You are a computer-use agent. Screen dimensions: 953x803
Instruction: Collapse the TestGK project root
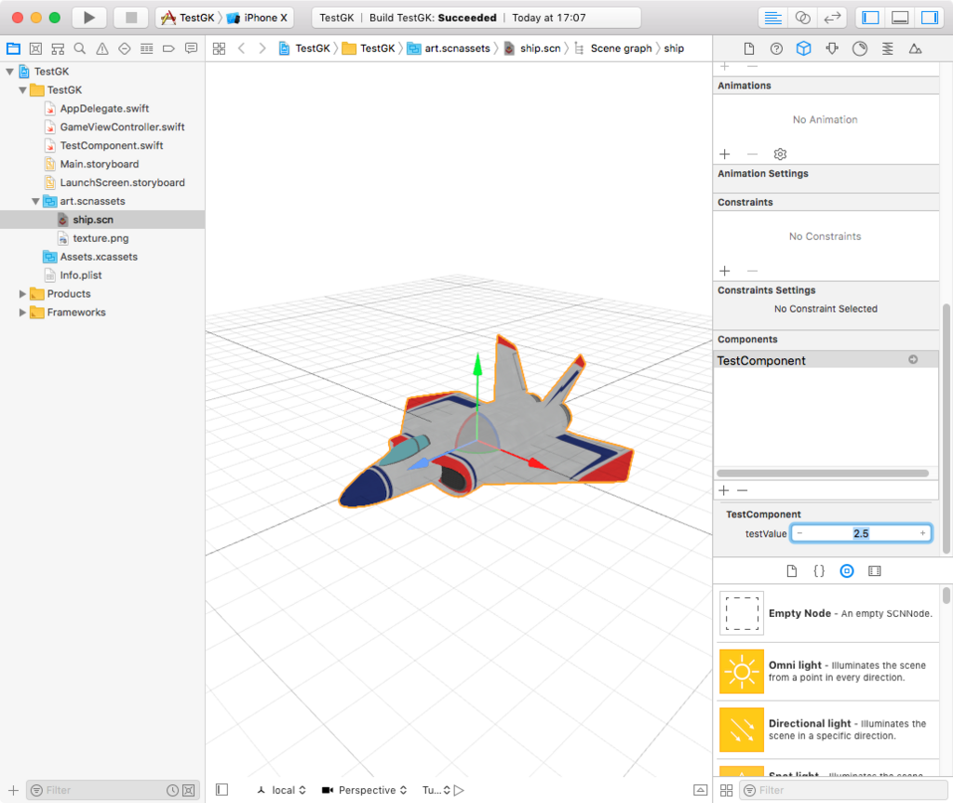tap(9, 72)
